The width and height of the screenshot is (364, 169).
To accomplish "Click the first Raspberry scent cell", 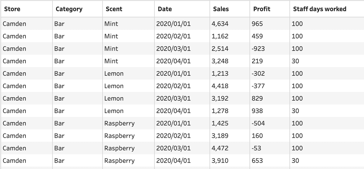I will 119,123.
